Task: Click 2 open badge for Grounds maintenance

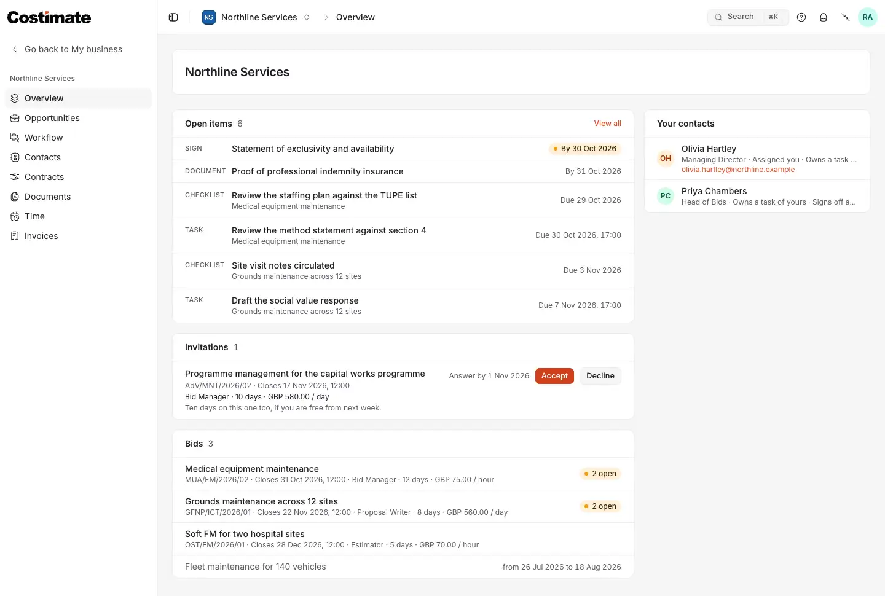Action: tap(600, 506)
